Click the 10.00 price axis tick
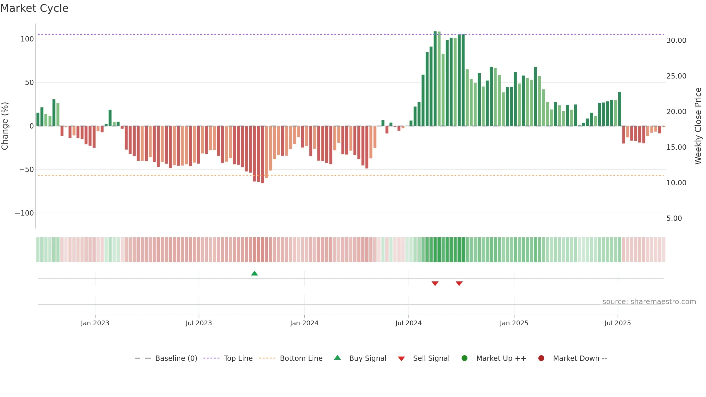This screenshot has width=706, height=397. [676, 183]
